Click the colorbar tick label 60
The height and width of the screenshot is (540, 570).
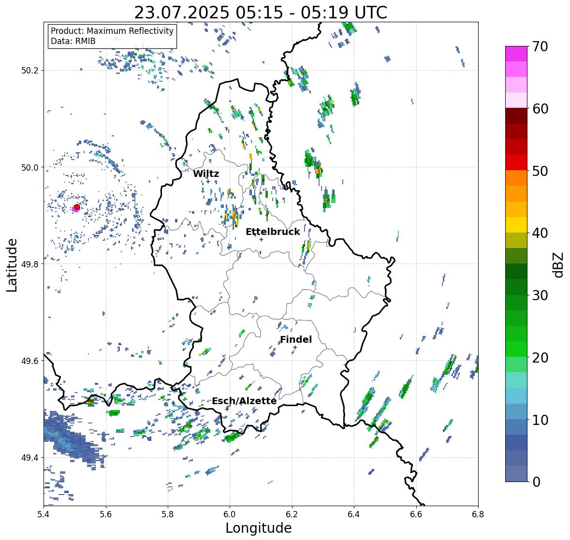coord(540,109)
